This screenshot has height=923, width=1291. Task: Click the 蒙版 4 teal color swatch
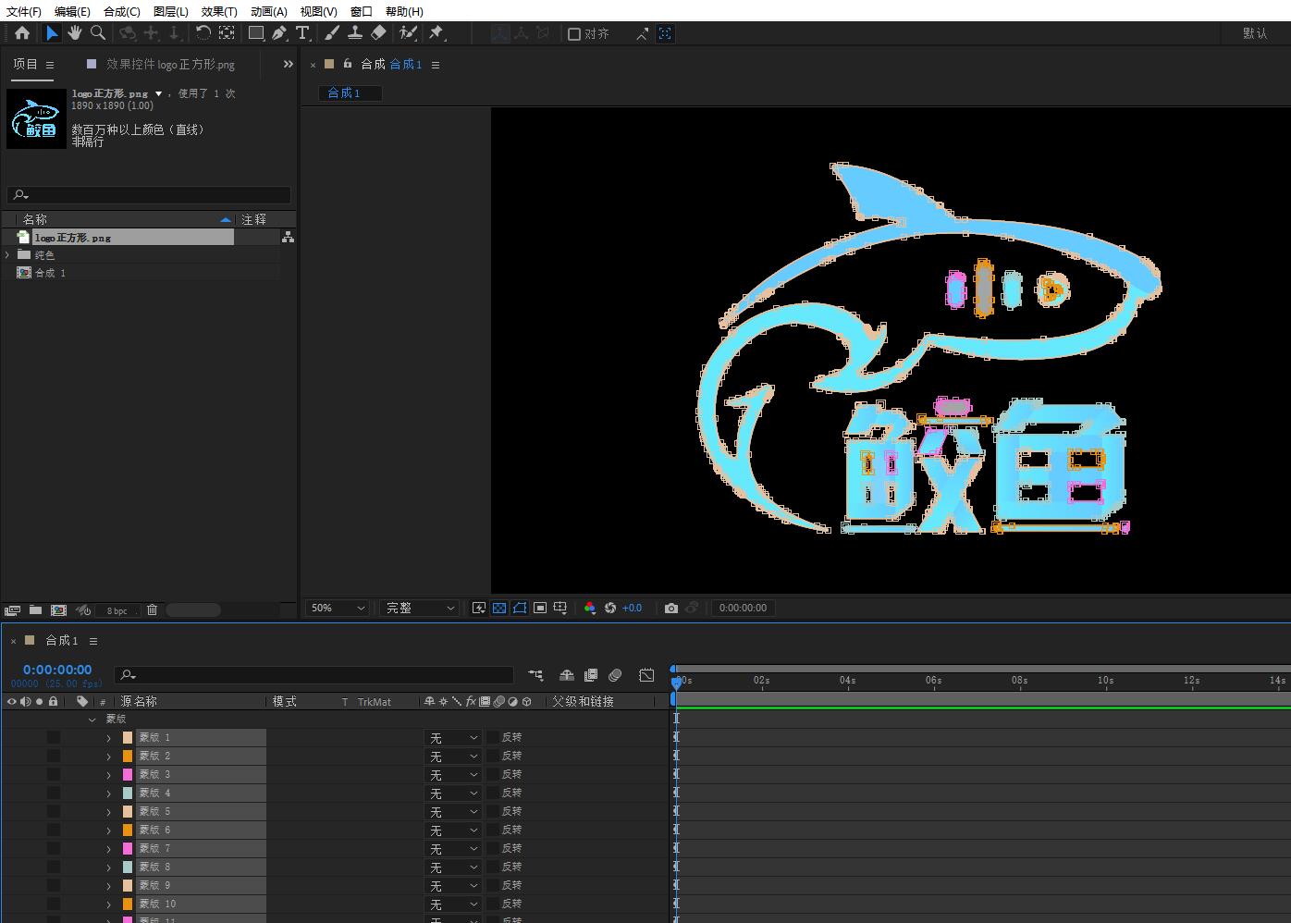128,793
